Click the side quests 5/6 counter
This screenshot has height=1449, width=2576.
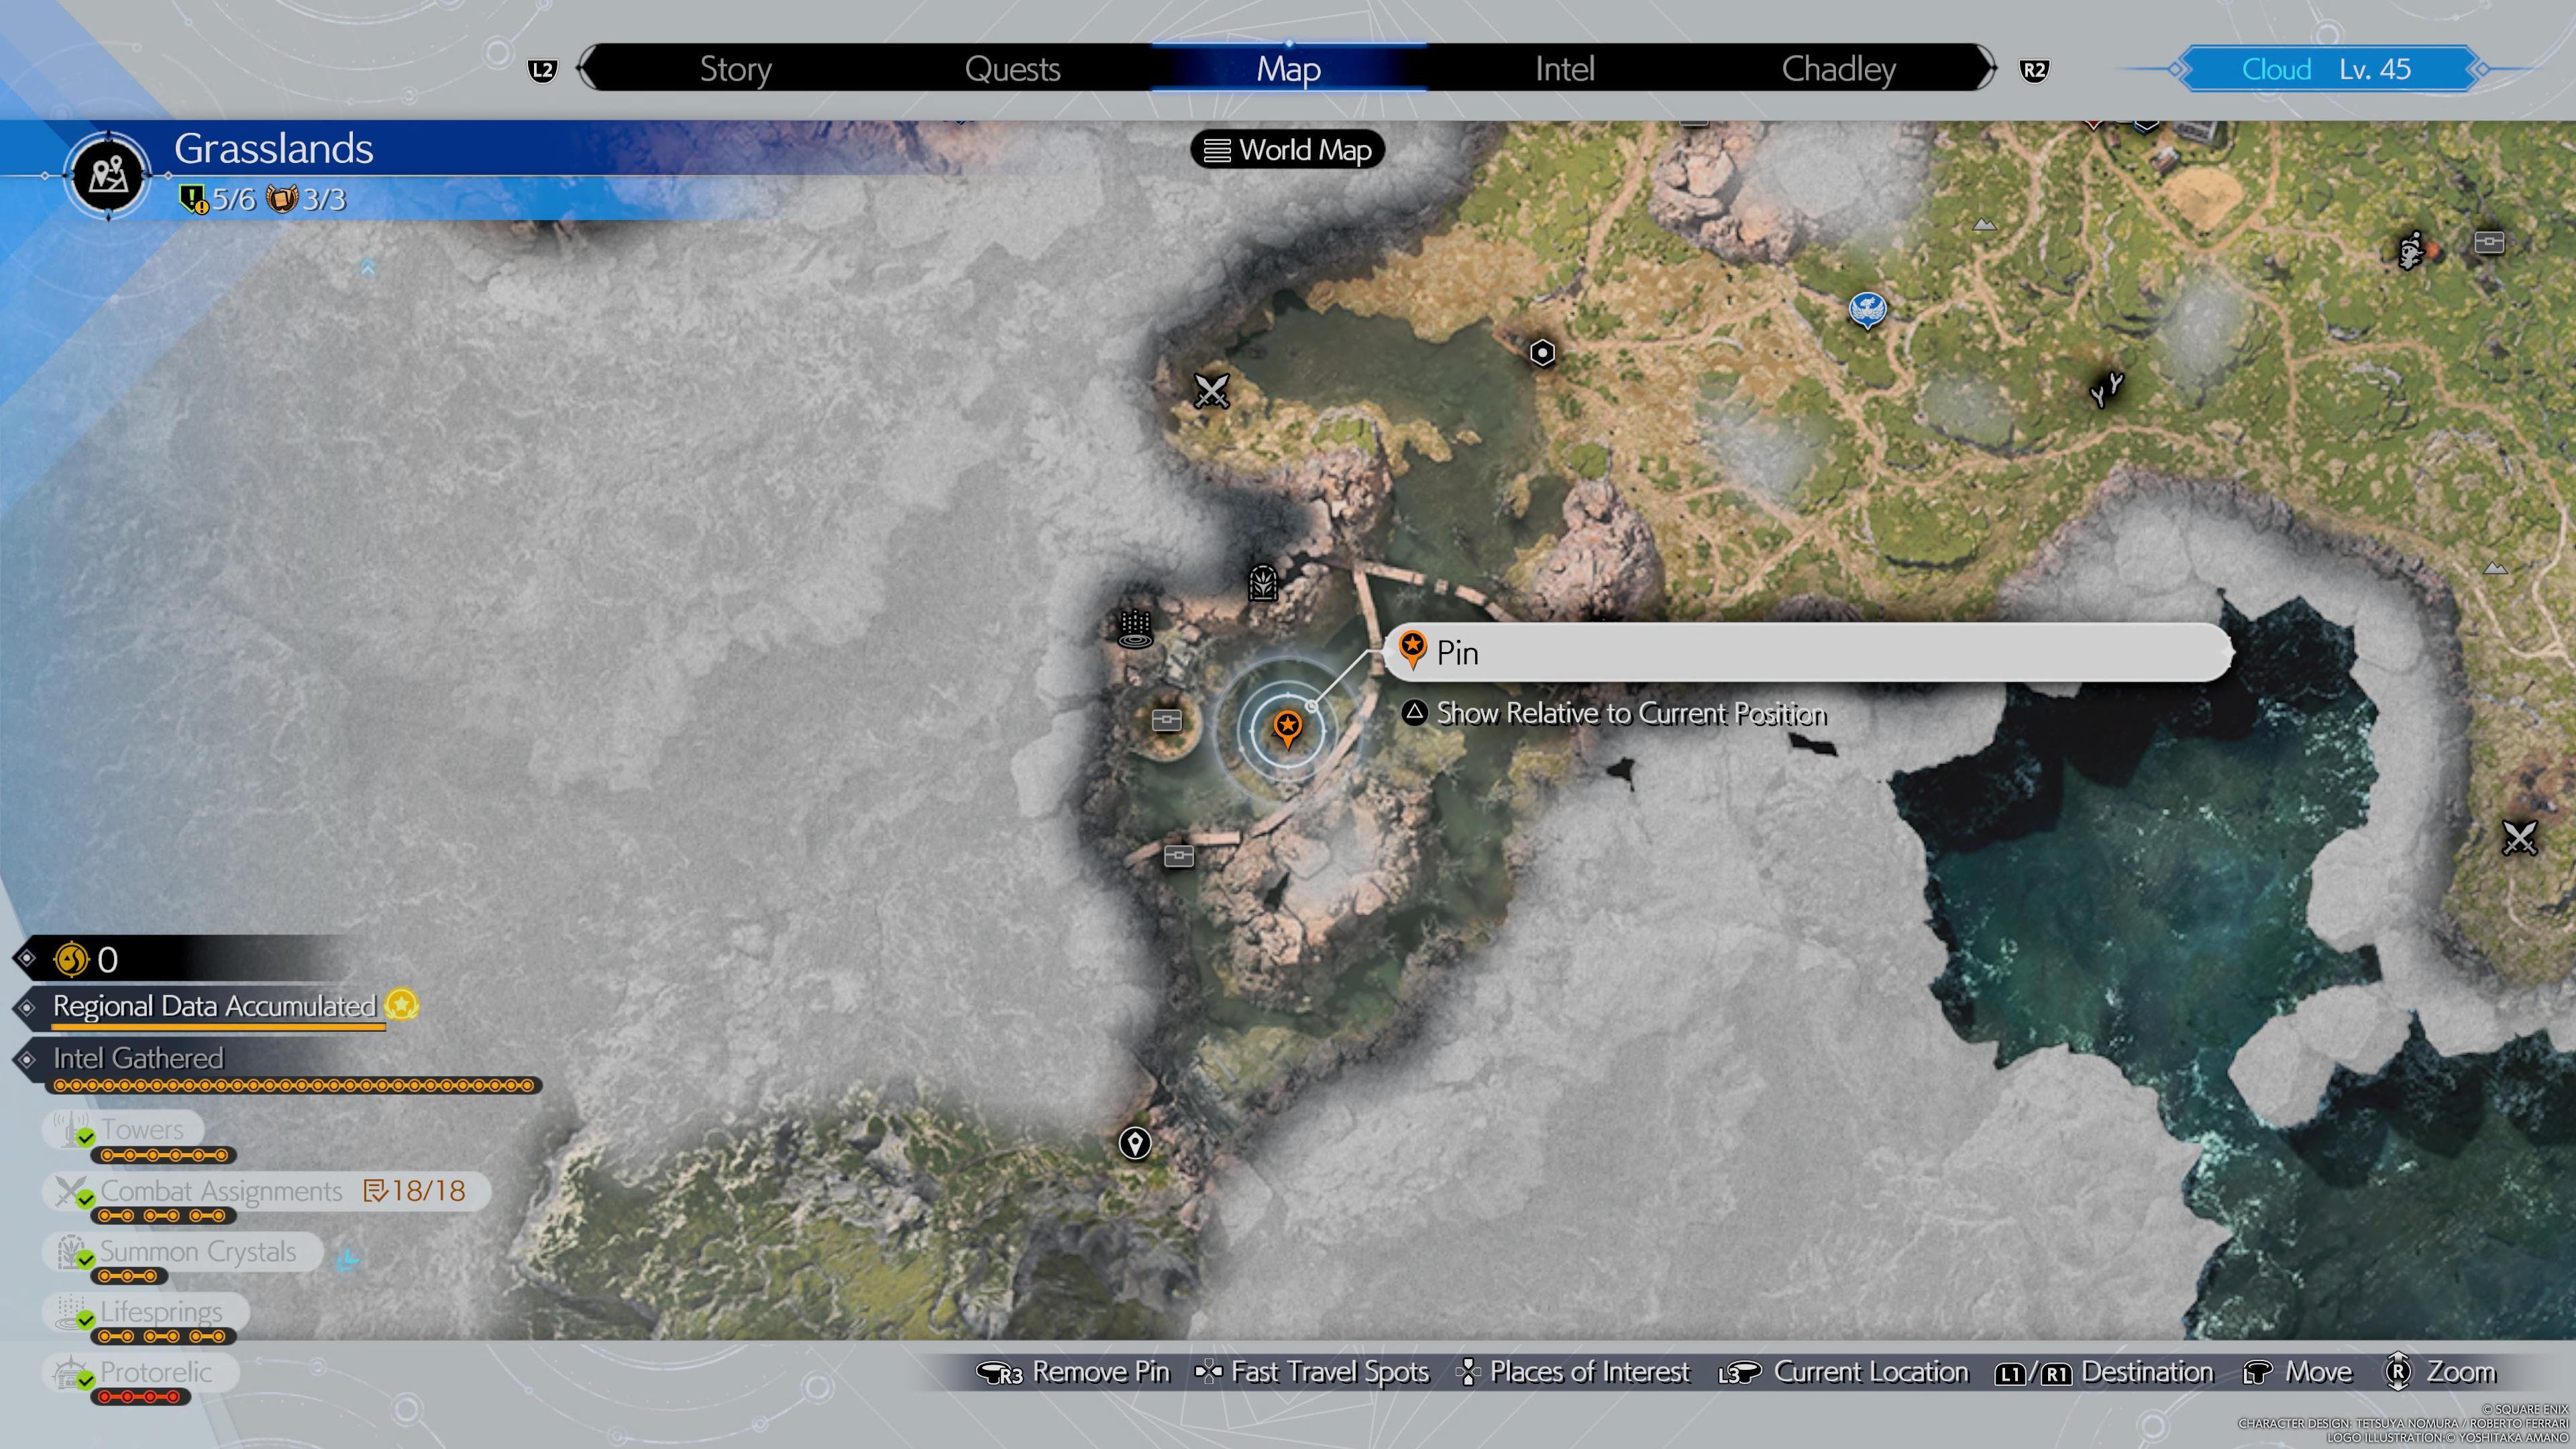[x=218, y=199]
